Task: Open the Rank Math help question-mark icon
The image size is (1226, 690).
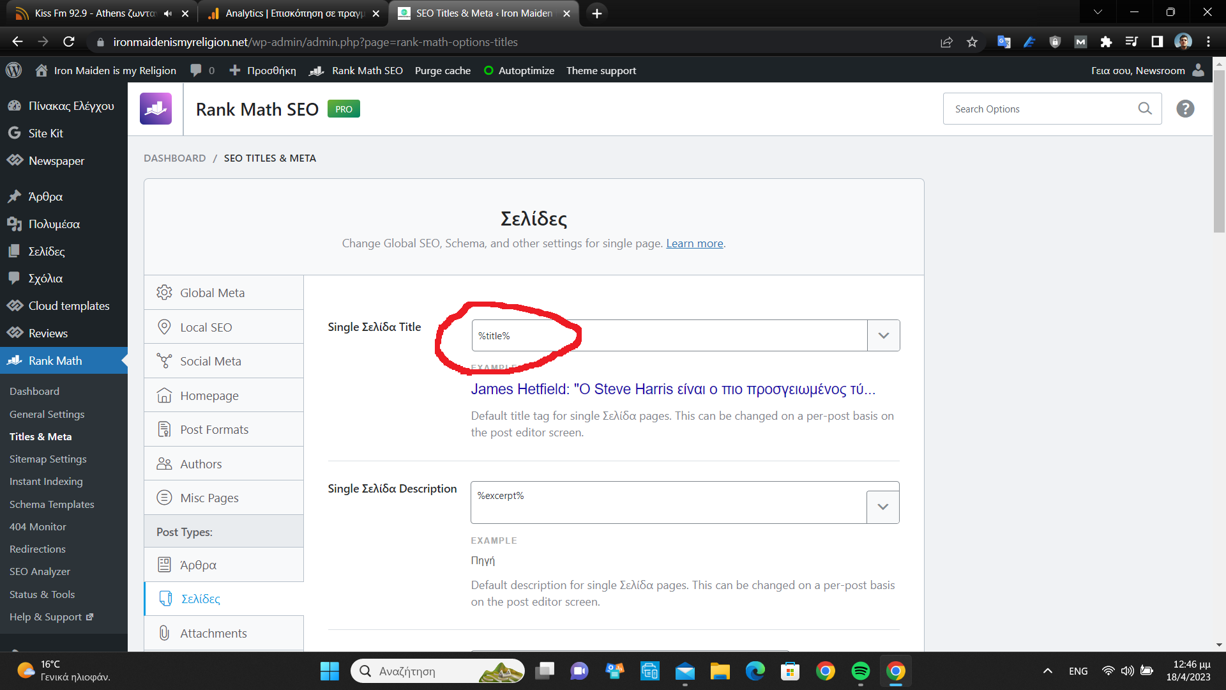Action: (1185, 109)
